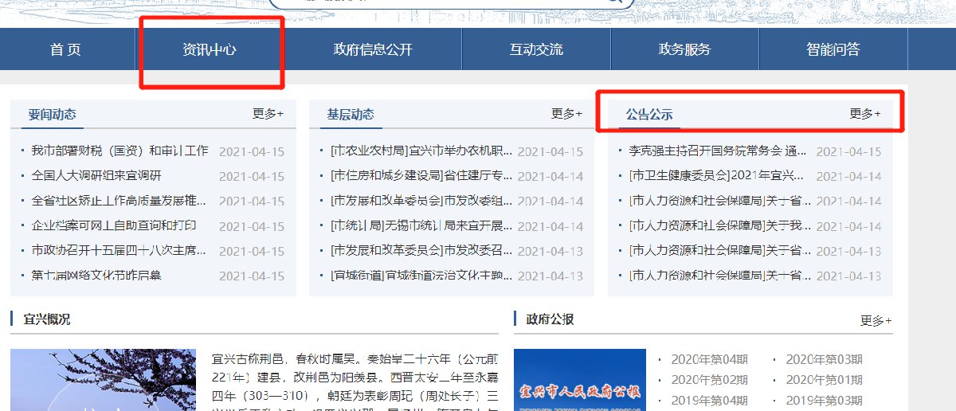Image resolution: width=956 pixels, height=411 pixels.
Task: Open the 企业档案可网上自助查询和打印 article
Action: click(113, 226)
